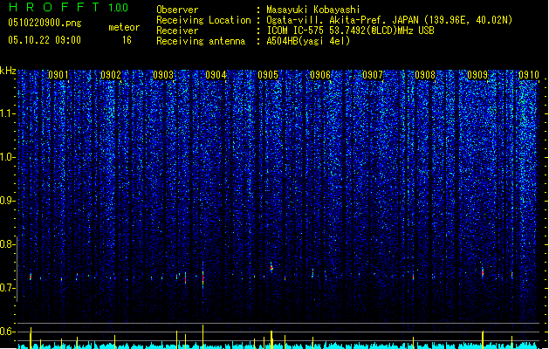Click the 0.6 kHz axis label

[x=8, y=332]
